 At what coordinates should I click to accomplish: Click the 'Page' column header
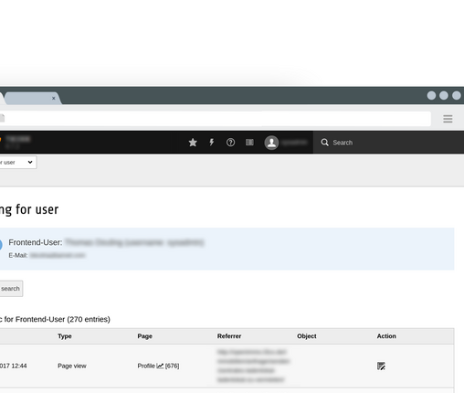[x=144, y=336]
